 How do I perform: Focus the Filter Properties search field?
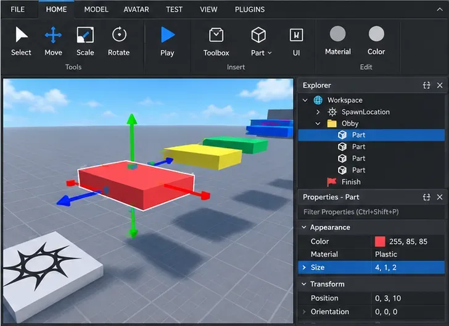pyautogui.click(x=371, y=212)
